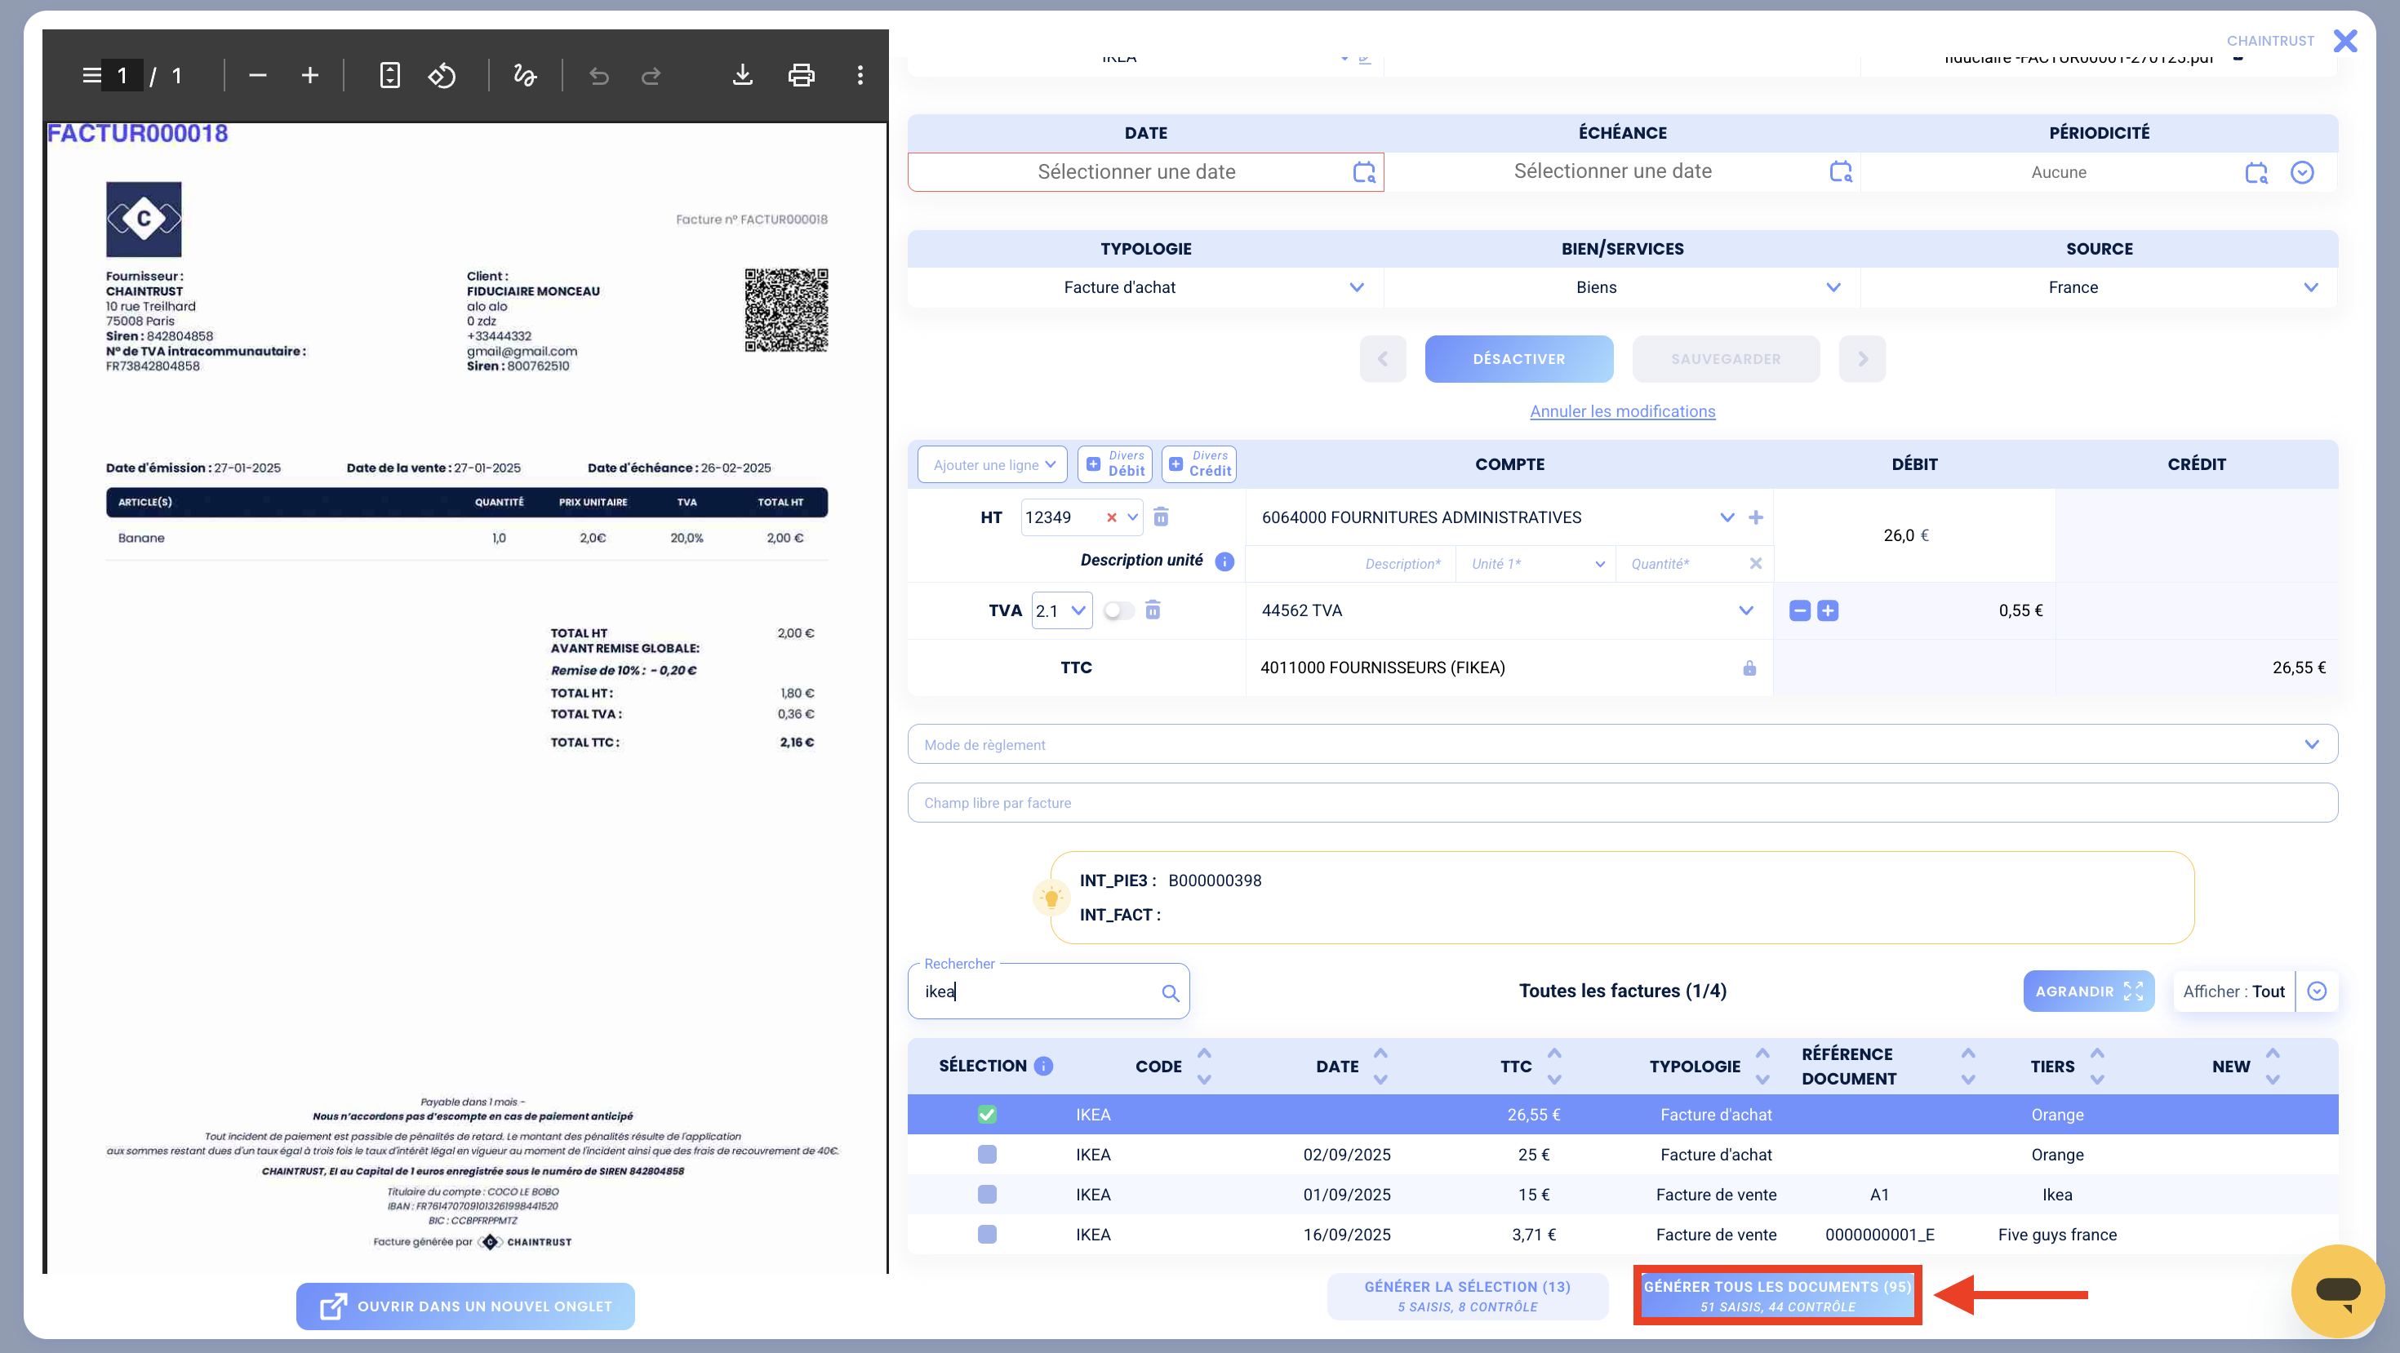Add account with plus next to 6064000
Screen dimensions: 2400x1353
(x=1756, y=517)
